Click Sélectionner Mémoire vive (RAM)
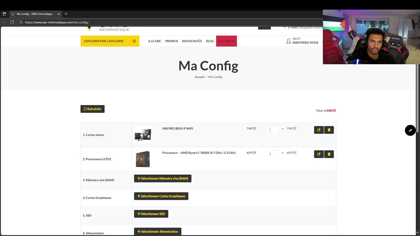 163,179
